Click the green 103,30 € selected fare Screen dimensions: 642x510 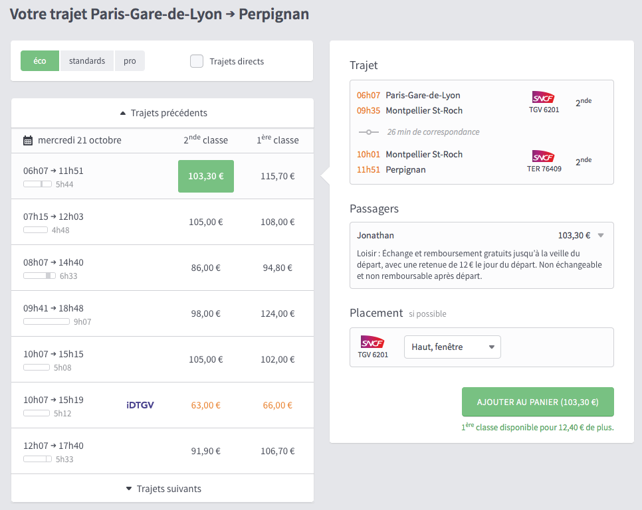point(205,176)
